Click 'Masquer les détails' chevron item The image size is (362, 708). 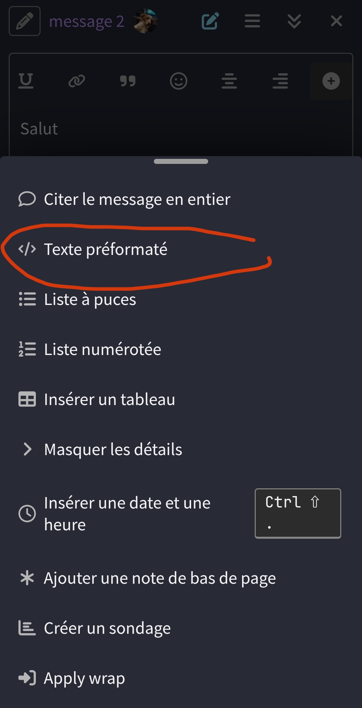113,449
